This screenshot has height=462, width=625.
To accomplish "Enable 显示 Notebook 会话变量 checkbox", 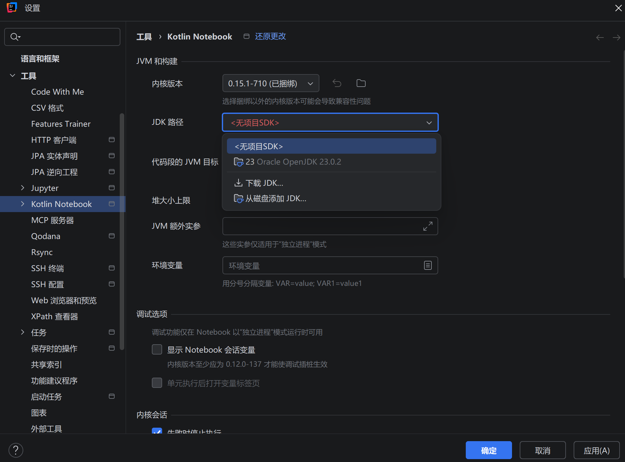I will [157, 349].
